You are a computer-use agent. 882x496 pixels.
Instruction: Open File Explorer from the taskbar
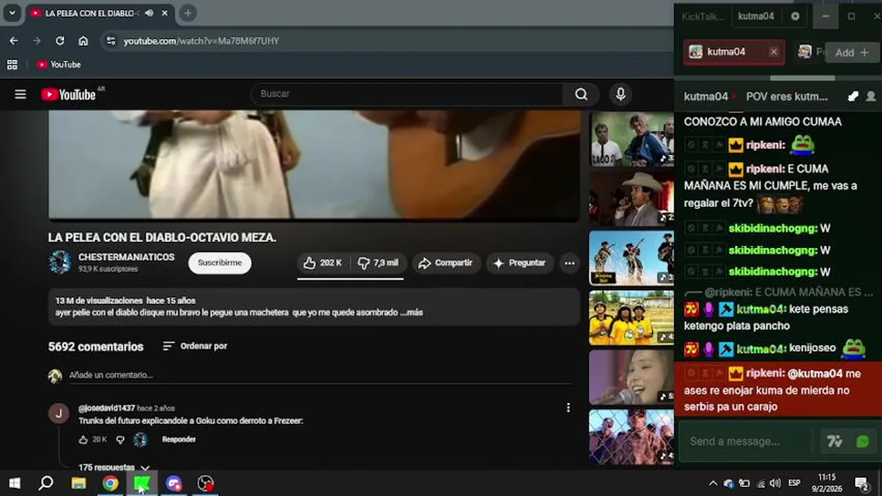tap(78, 483)
